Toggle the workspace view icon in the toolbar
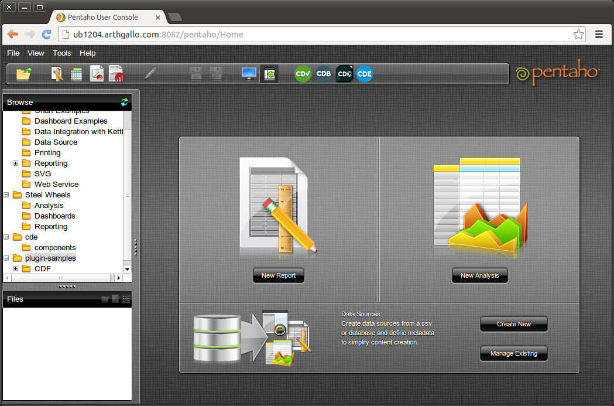The height and width of the screenshot is (406, 614). tap(248, 73)
